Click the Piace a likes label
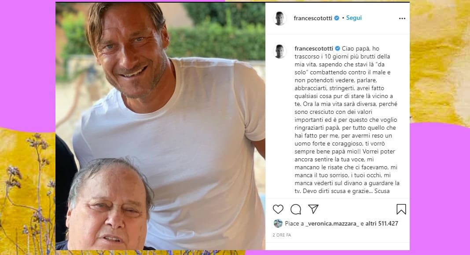This screenshot has height=255, width=470. [294, 223]
